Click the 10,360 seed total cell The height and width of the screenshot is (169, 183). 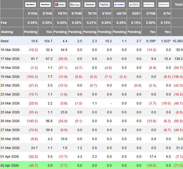[x=177, y=41]
